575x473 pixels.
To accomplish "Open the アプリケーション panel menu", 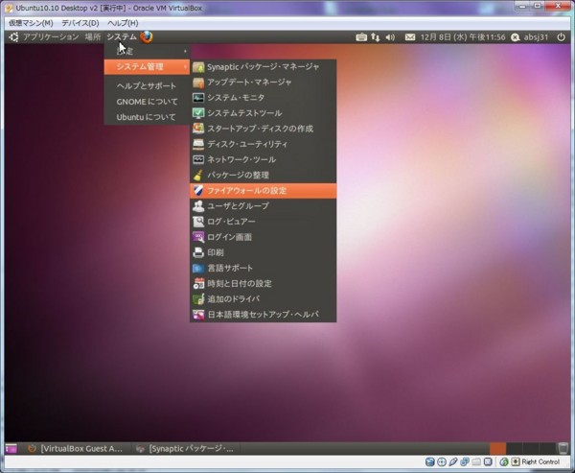I will 51,37.
